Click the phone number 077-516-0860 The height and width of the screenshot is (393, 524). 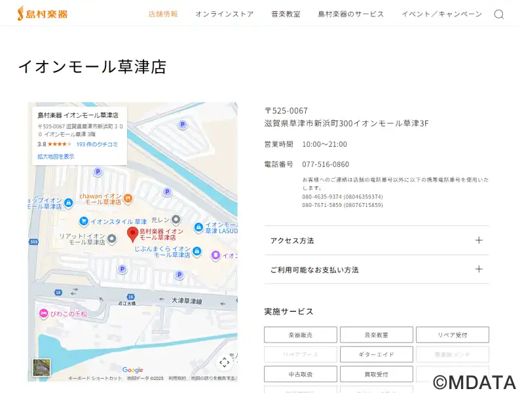[x=326, y=164]
